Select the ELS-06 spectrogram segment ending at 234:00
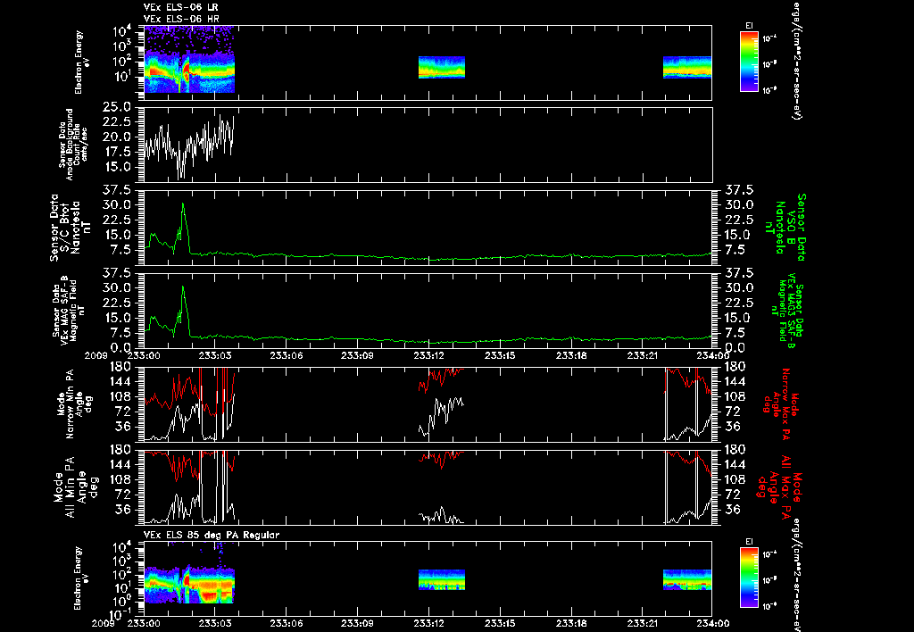 (687, 67)
